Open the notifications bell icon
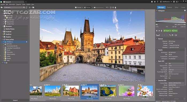Image resolution: width=187 pixels, height=102 pixels. (x=152, y=2)
